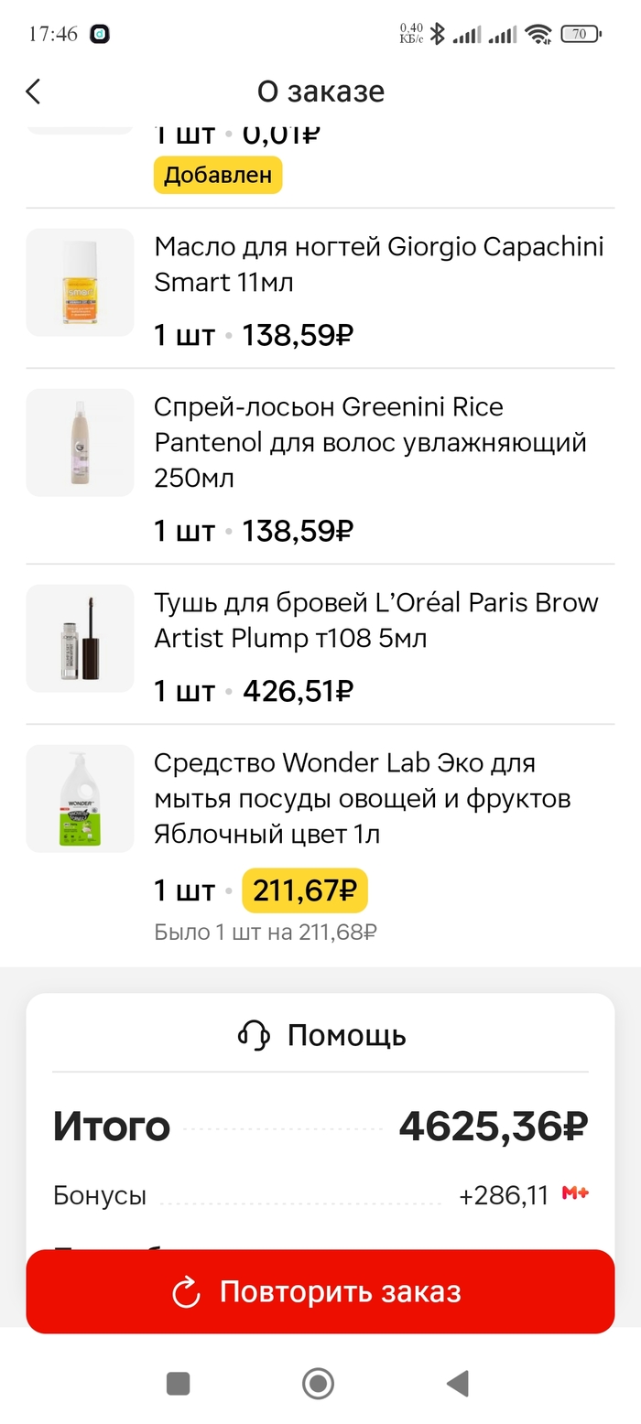The image size is (641, 1424).
Task: Open Средство Wonder Lab Эко item title
Action: [x=362, y=798]
